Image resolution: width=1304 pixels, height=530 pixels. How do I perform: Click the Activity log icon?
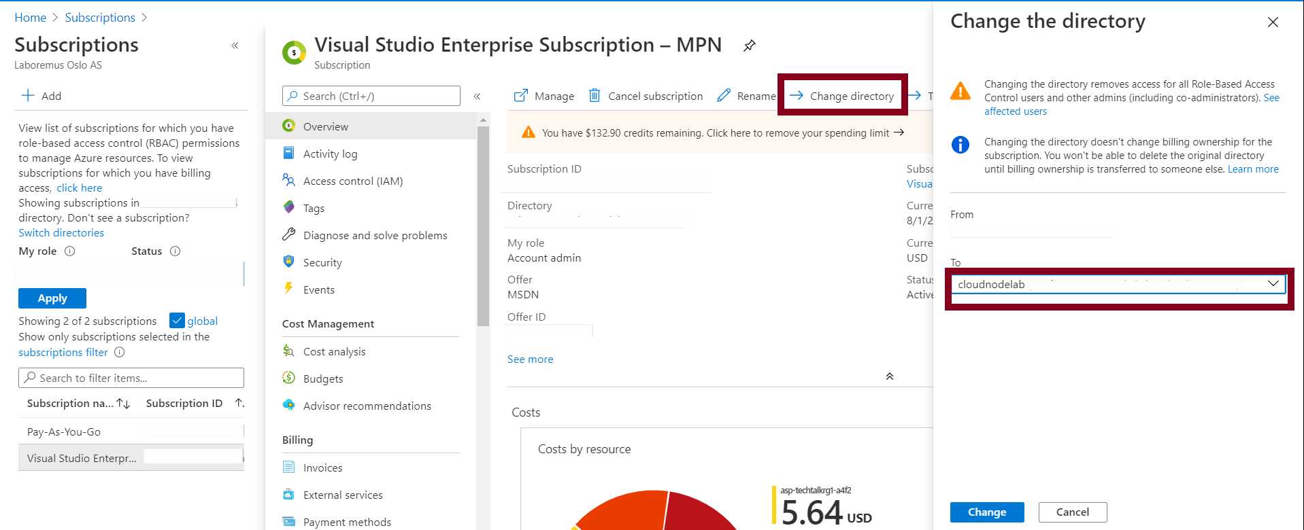pyautogui.click(x=289, y=153)
